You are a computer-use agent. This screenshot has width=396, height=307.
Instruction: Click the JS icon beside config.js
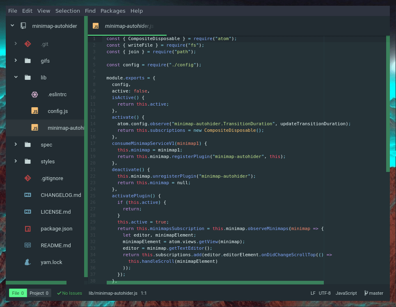click(35, 111)
